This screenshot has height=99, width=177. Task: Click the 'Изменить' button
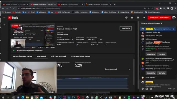click(126, 28)
